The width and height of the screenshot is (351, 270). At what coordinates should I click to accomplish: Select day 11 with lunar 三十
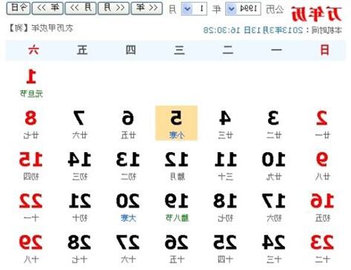(x=225, y=165)
